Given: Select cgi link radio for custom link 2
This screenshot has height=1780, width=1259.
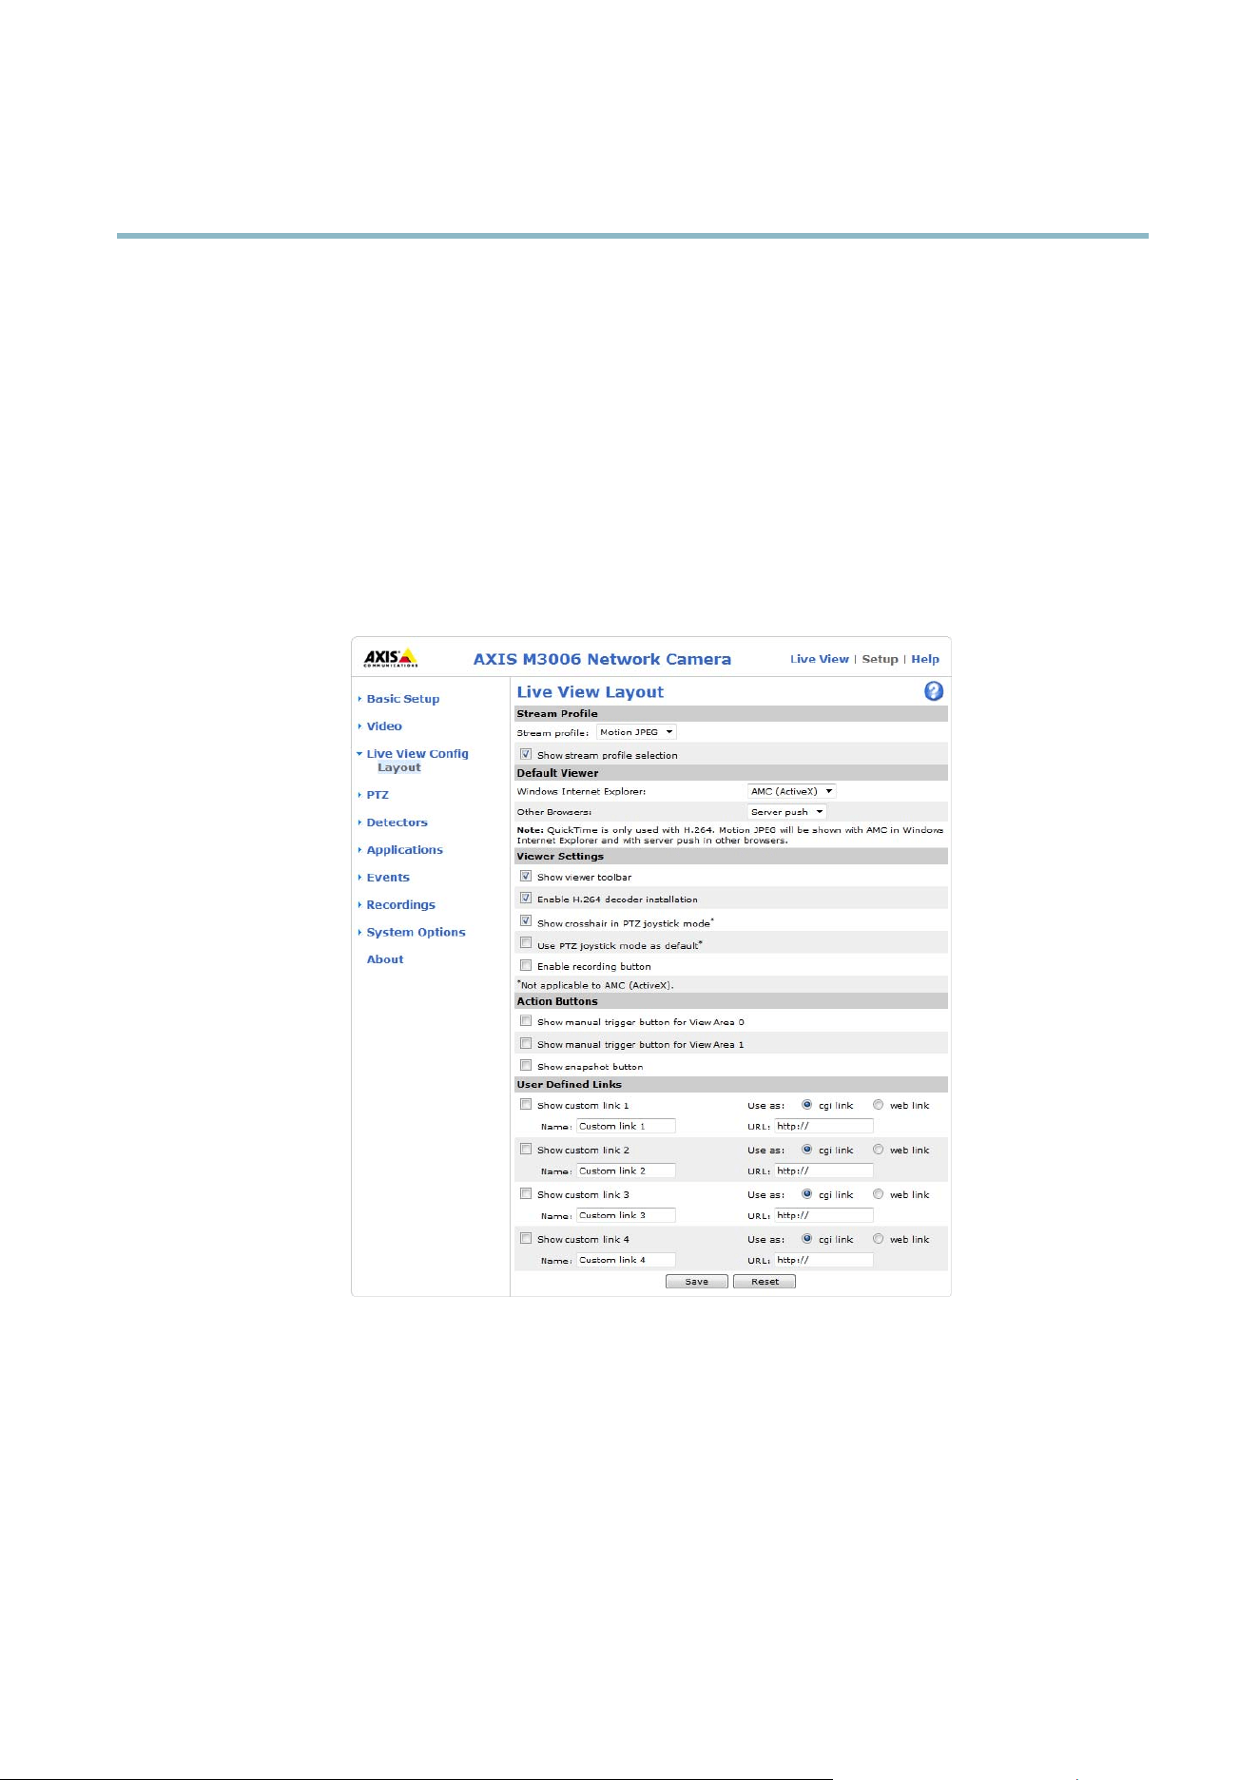Looking at the screenshot, I should pos(806,1150).
